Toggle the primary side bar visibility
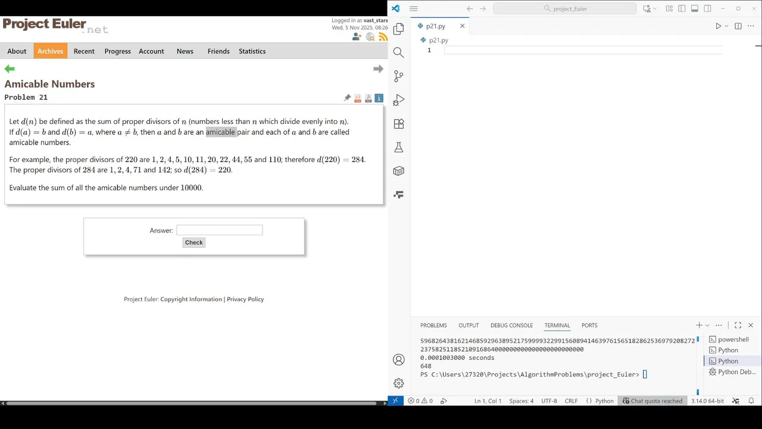The height and width of the screenshot is (429, 762). 682,9
